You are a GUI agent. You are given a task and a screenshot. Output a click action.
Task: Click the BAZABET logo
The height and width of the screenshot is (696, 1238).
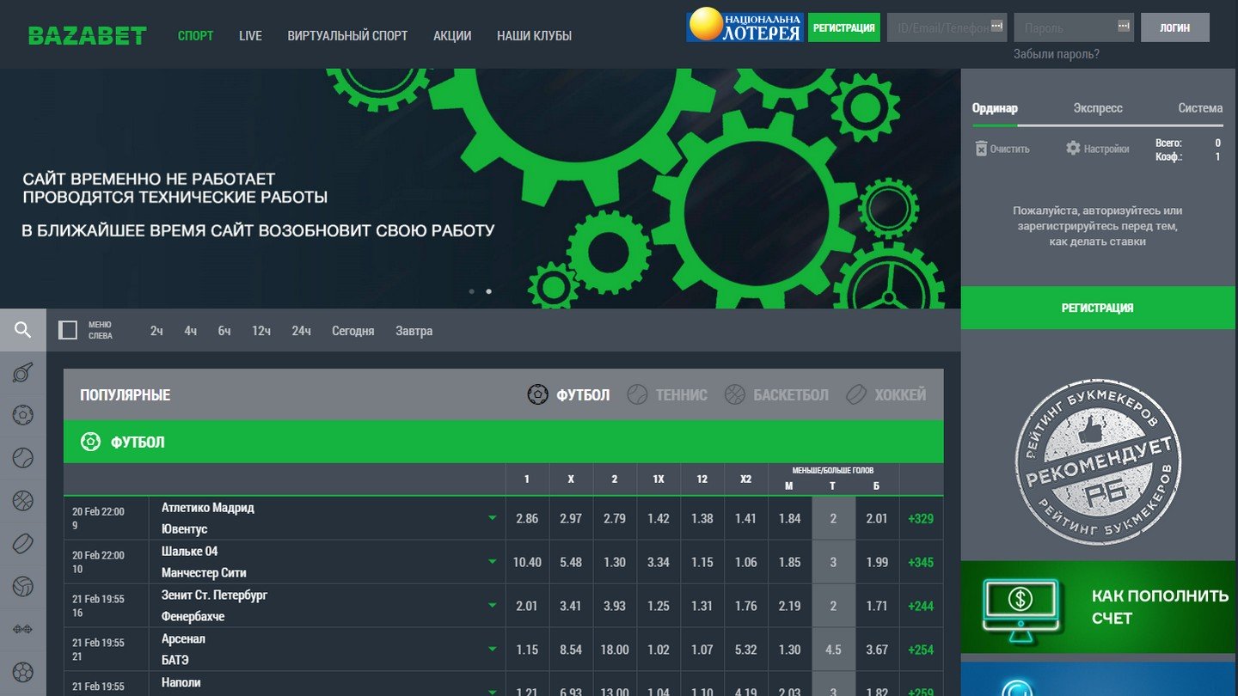point(88,35)
